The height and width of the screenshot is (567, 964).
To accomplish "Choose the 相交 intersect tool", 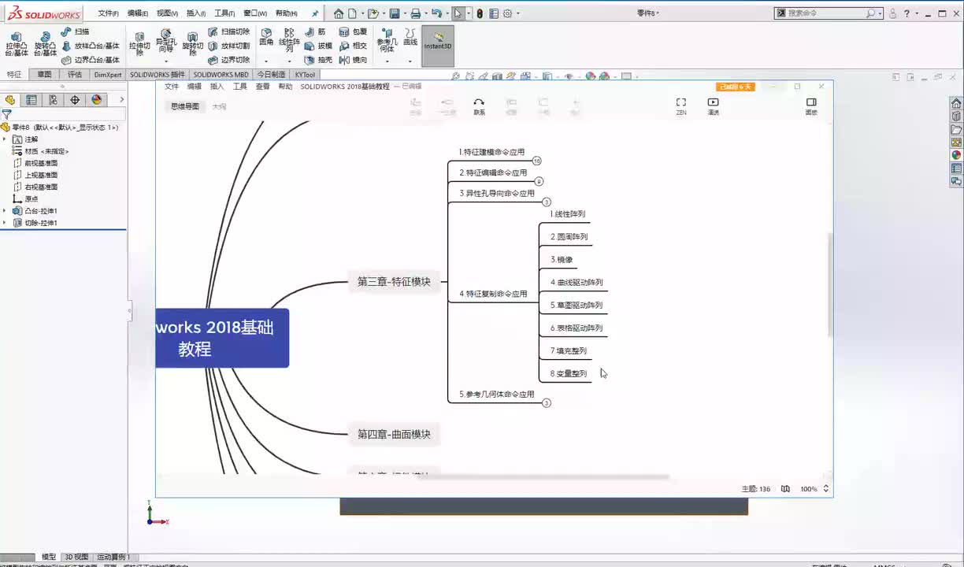I will tap(354, 46).
